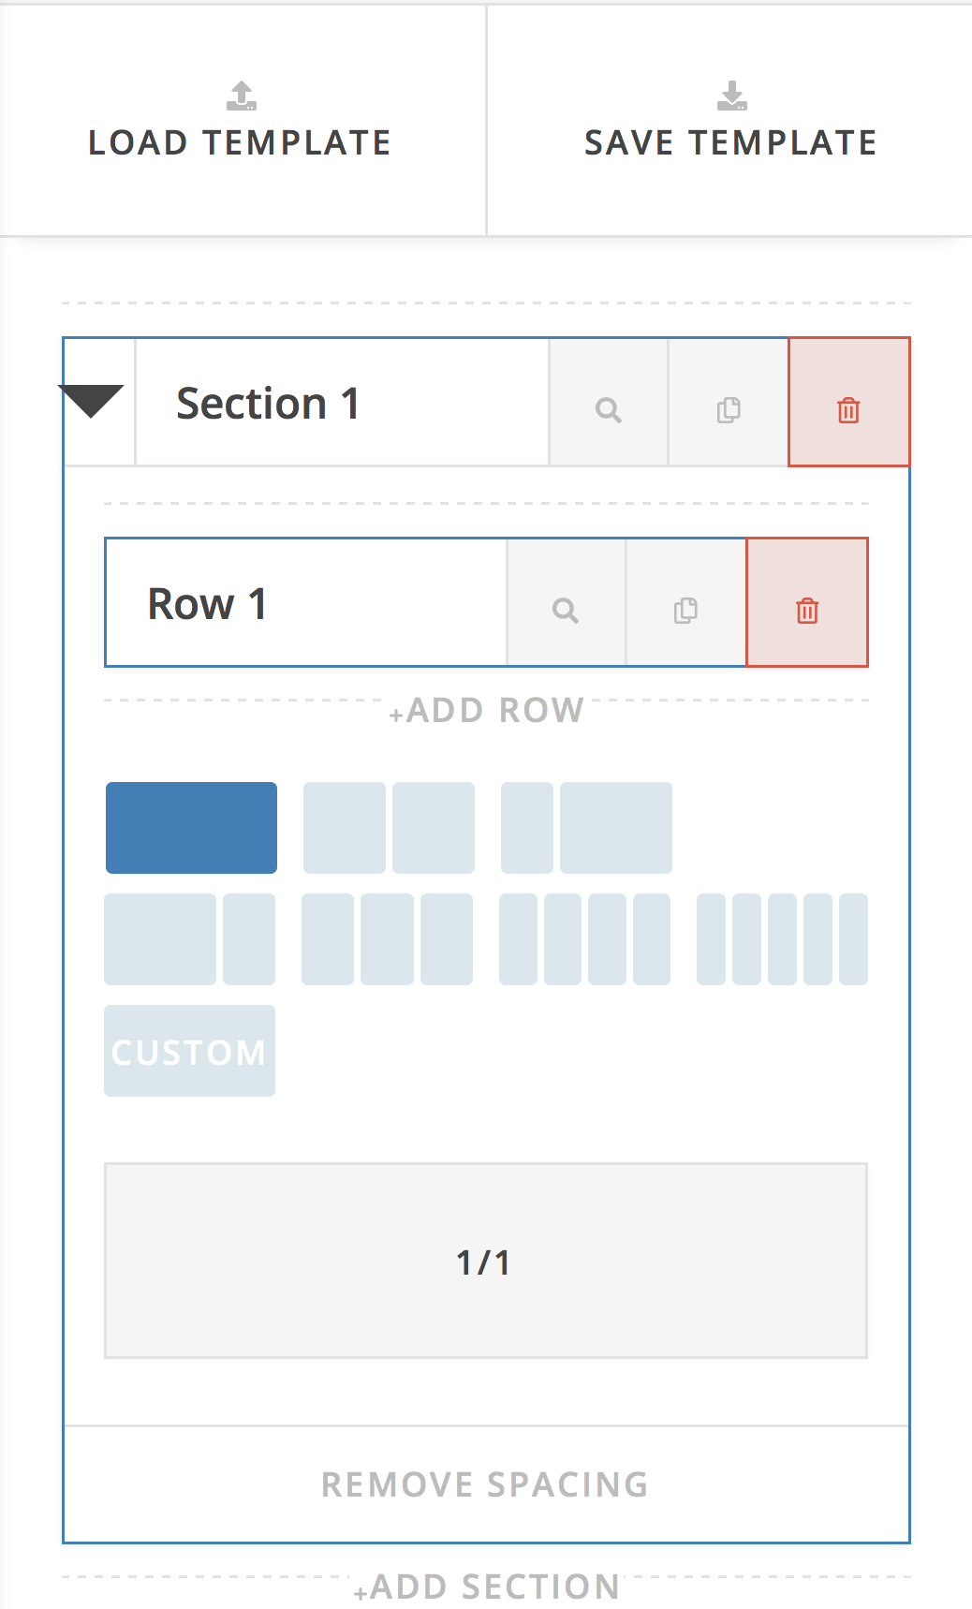This screenshot has width=972, height=1609.
Task: Duplicate Section 1 with copy icon
Action: click(729, 410)
